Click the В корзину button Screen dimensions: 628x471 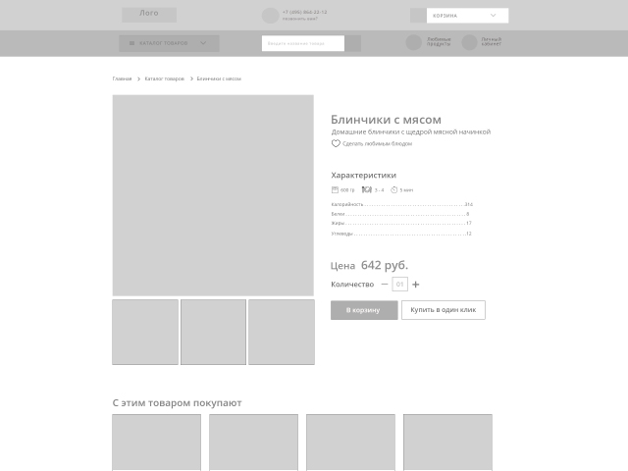(364, 310)
